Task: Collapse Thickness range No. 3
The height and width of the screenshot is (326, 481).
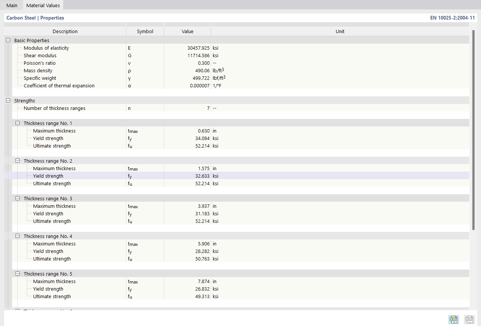Action: click(x=17, y=198)
